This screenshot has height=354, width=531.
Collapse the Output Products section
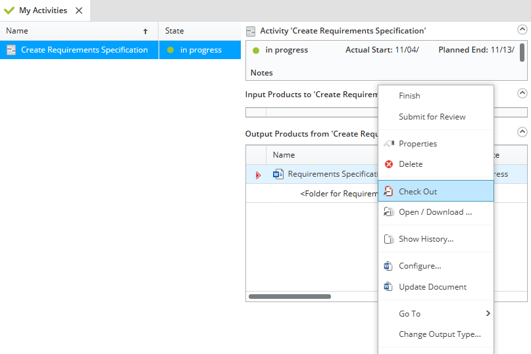point(522,132)
